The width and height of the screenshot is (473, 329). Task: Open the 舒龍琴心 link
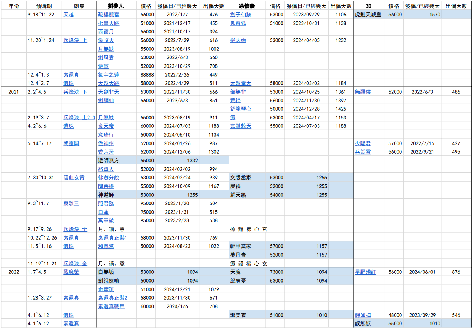pos(241,109)
